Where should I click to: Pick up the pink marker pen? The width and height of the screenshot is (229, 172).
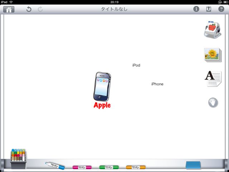point(82,167)
